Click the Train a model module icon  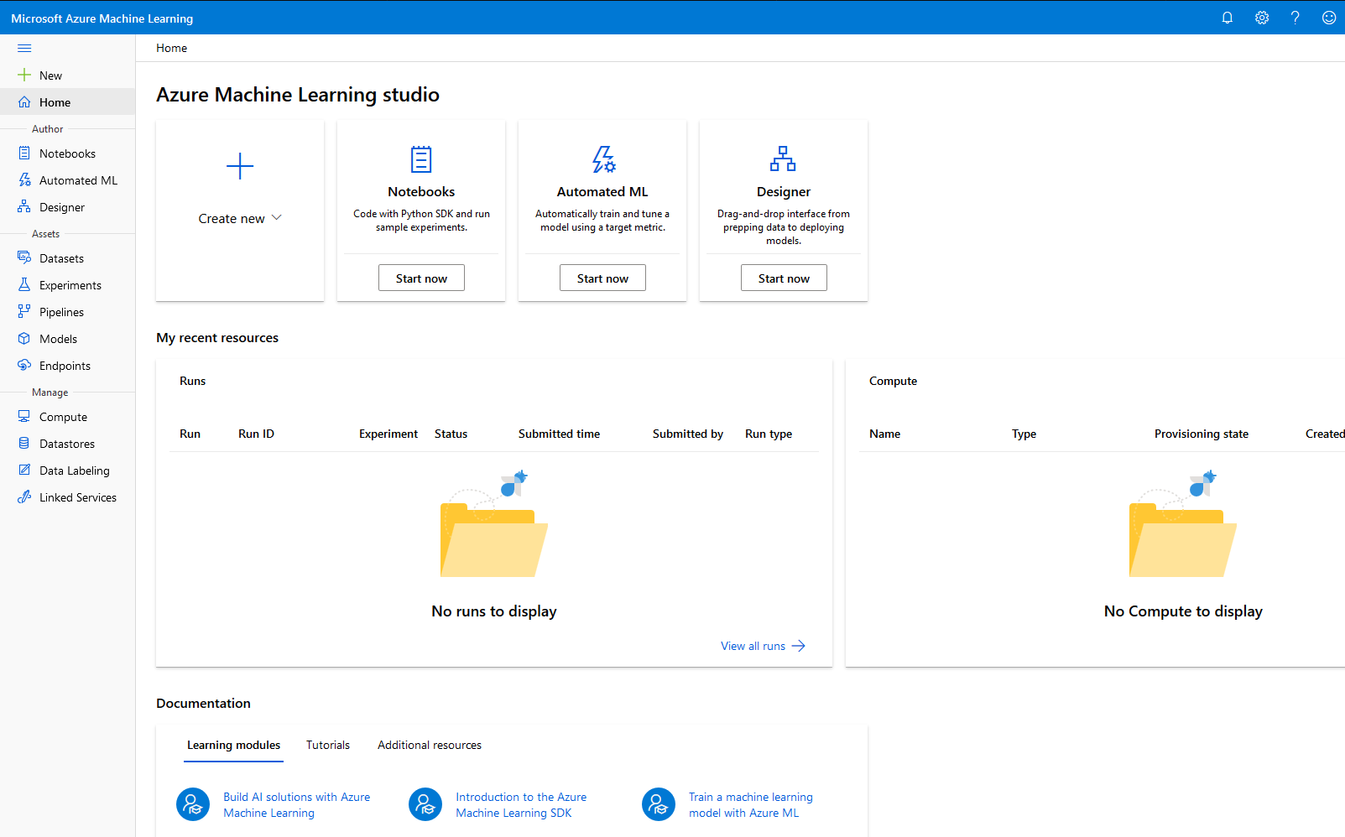tap(659, 805)
